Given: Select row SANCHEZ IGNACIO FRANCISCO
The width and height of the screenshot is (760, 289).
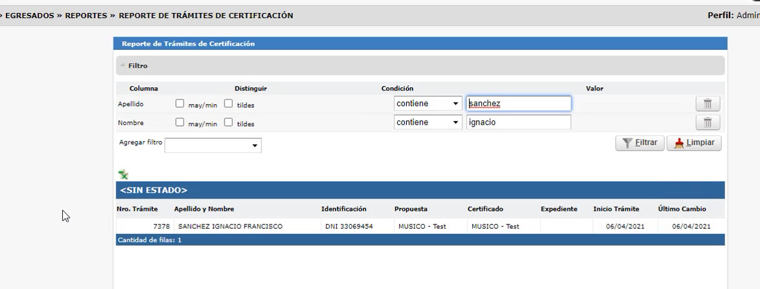Looking at the screenshot, I should (230, 226).
